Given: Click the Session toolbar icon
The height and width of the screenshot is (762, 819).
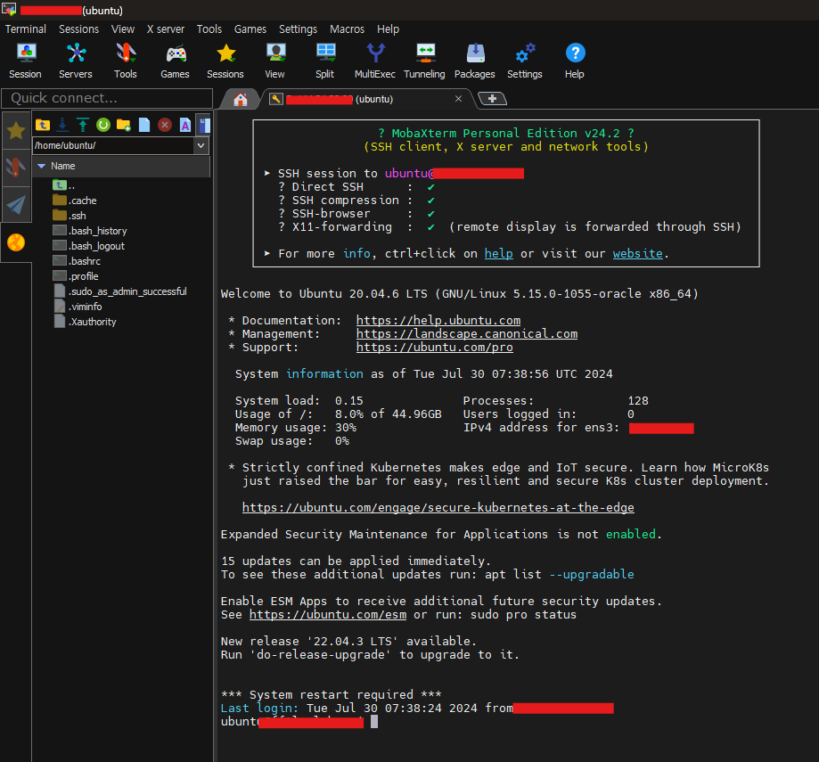Looking at the screenshot, I should click(25, 61).
